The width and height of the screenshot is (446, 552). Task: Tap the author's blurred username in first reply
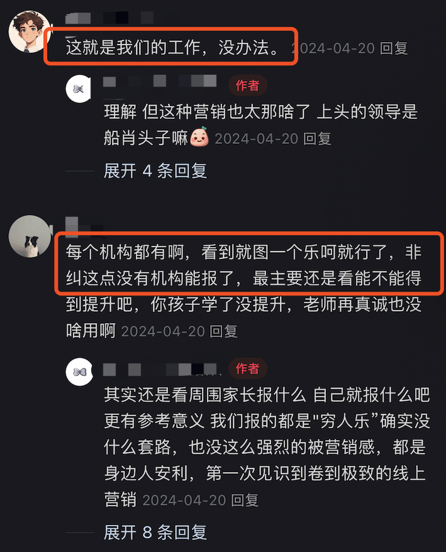160,81
